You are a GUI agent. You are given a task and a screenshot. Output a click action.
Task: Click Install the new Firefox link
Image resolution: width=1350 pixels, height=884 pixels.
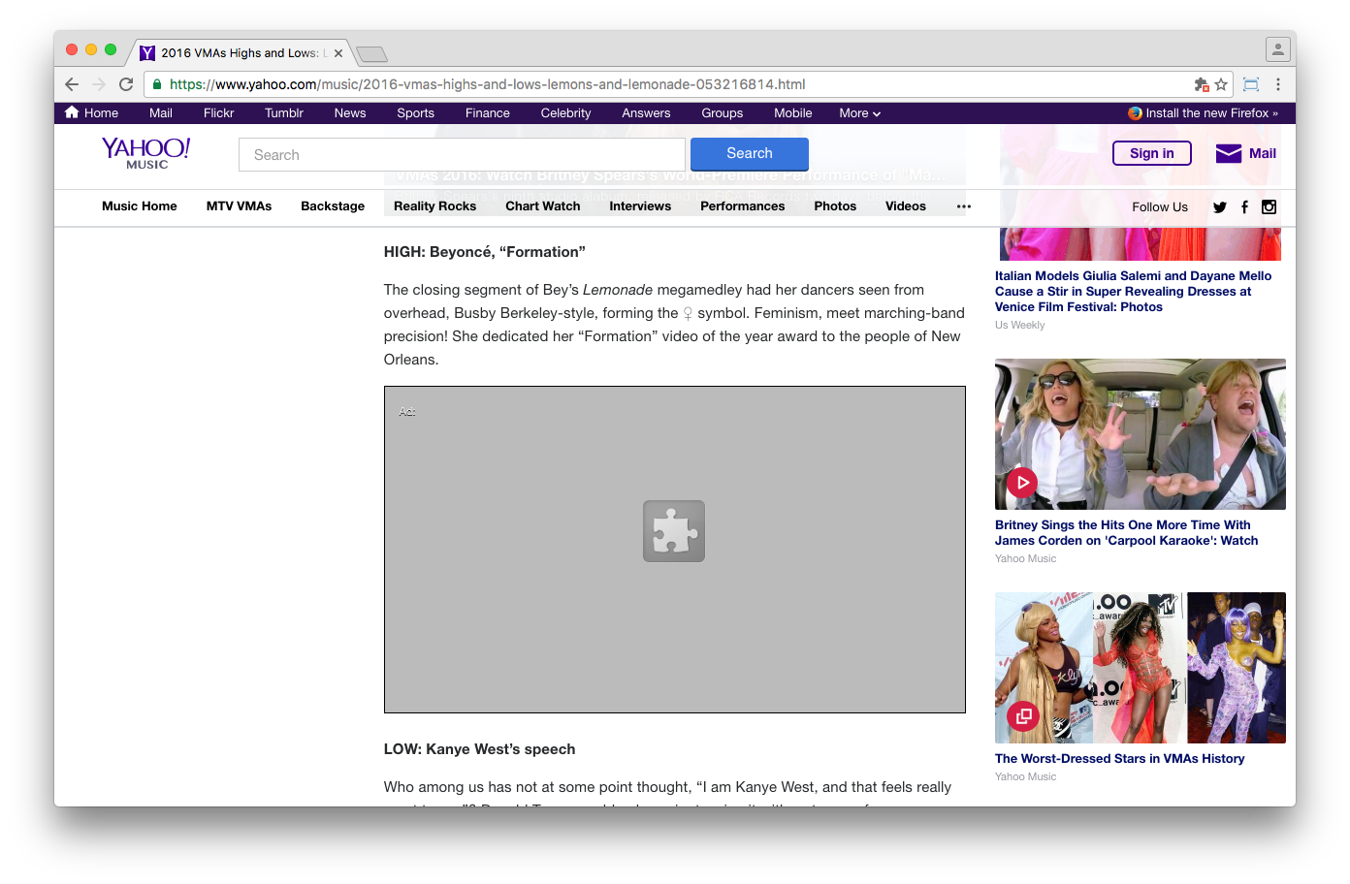1211,113
